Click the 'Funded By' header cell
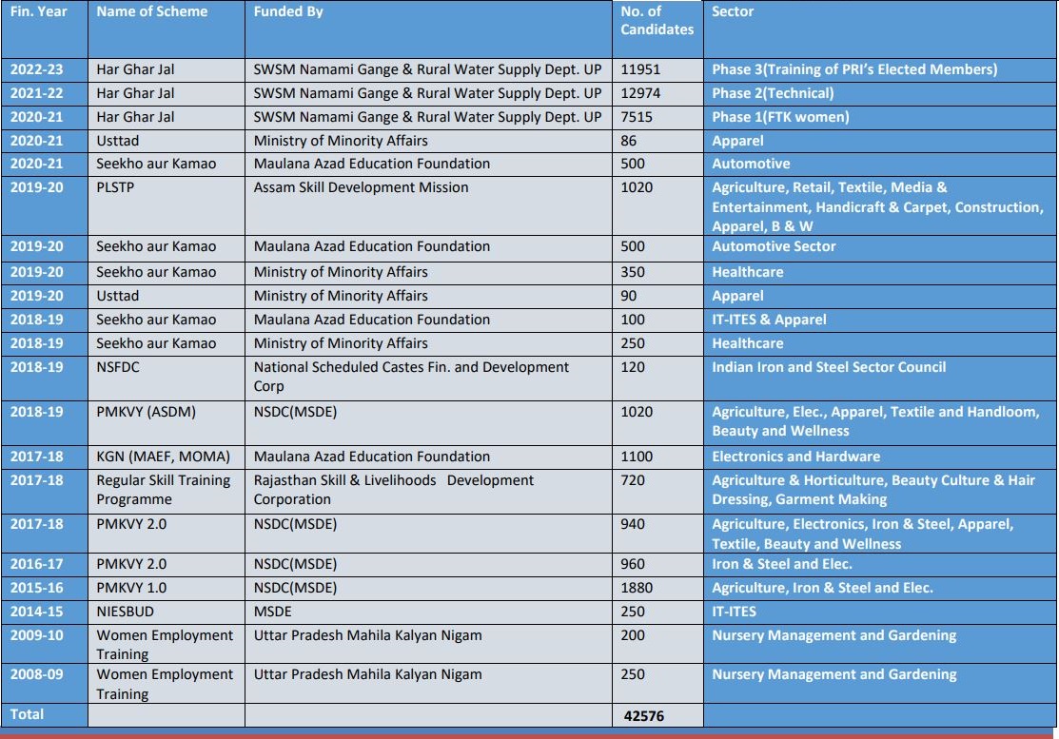The height and width of the screenshot is (739, 1059). pos(288,12)
